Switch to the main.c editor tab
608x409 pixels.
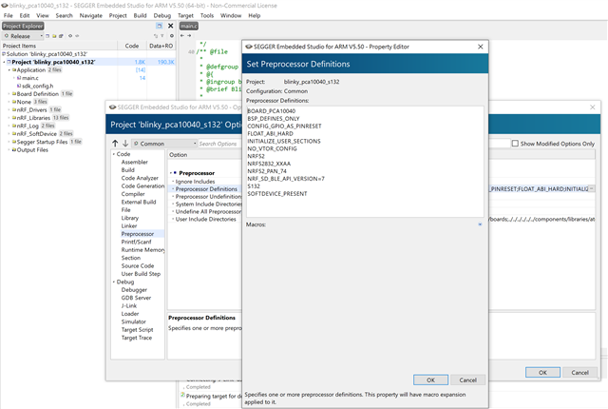click(x=189, y=26)
